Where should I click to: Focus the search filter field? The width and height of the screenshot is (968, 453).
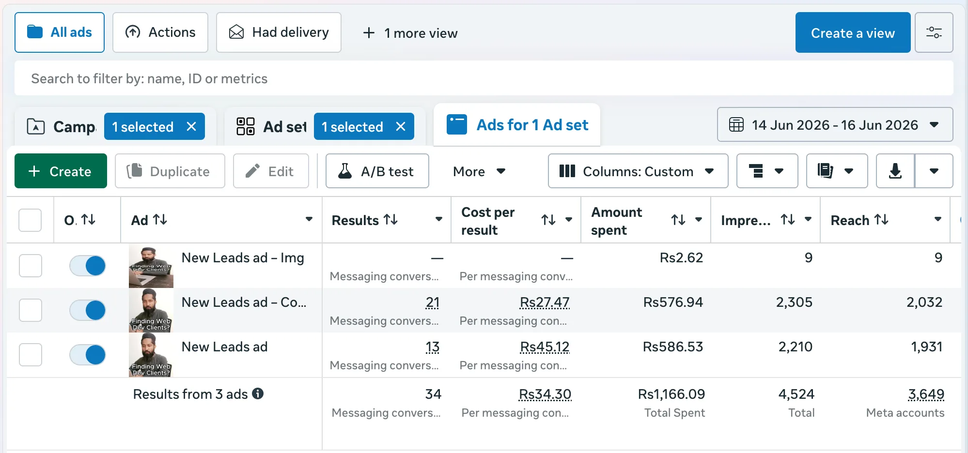click(x=484, y=78)
